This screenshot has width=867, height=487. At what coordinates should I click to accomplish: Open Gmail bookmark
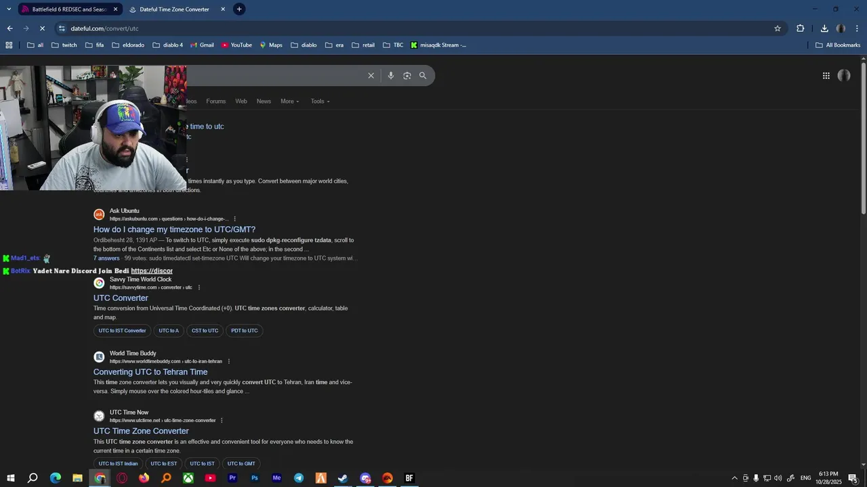202,45
